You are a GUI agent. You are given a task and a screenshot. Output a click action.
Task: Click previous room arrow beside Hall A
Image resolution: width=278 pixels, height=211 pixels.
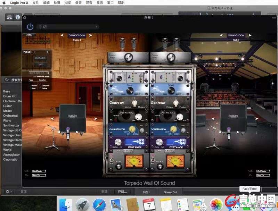tap(221, 35)
